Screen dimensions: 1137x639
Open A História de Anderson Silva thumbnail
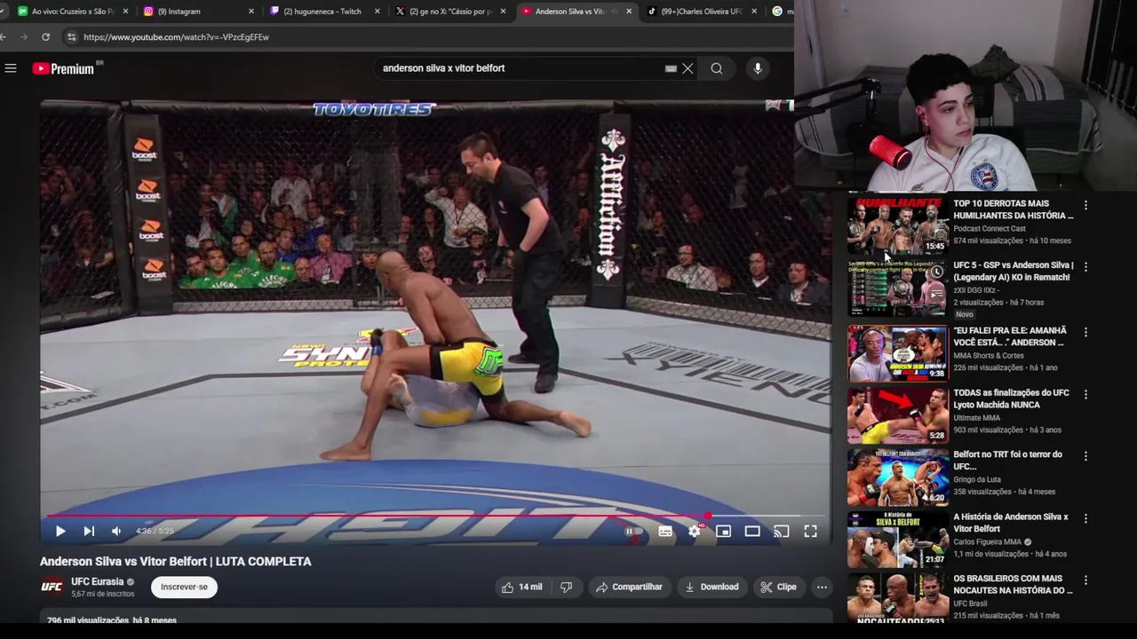[x=898, y=539]
